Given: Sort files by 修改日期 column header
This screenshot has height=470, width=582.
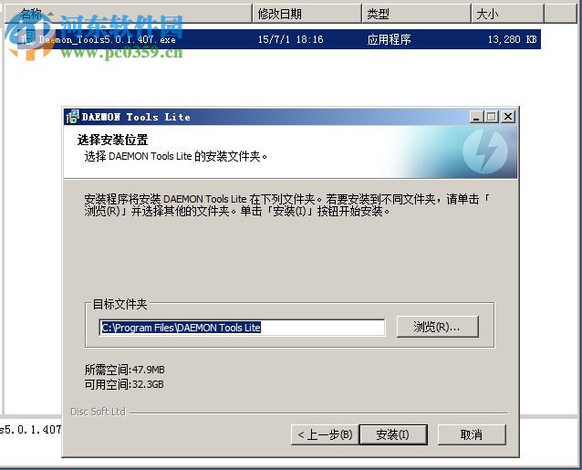Looking at the screenshot, I should coord(307,14).
